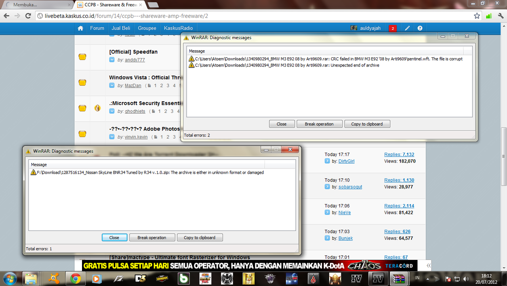Open auldyajah username link
This screenshot has height=286, width=507.
370,28
